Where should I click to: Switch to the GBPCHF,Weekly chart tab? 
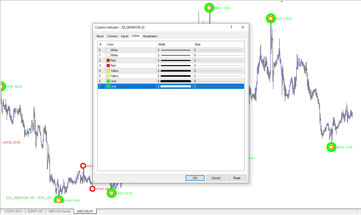[x=59, y=211]
